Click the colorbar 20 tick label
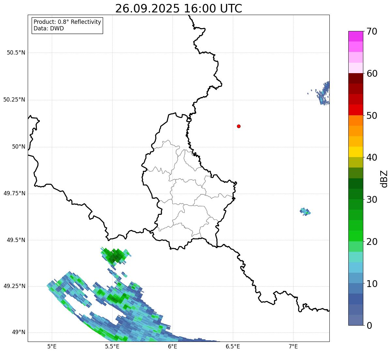The width and height of the screenshot is (392, 353). point(372,242)
